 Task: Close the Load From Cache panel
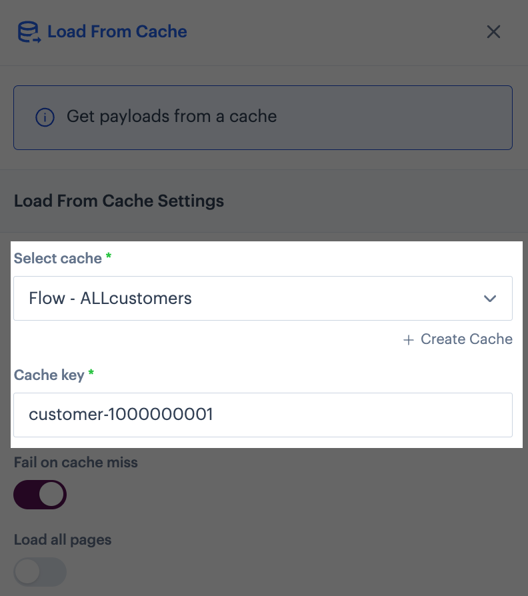[x=493, y=32]
